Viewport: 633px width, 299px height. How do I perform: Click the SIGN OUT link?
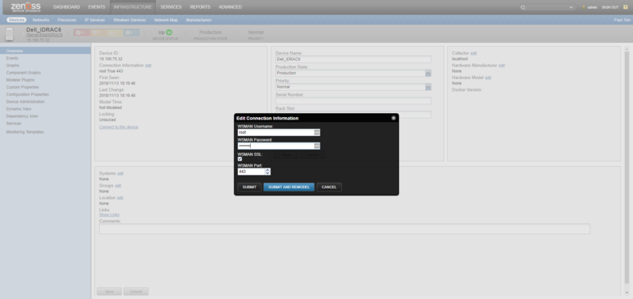click(x=610, y=7)
